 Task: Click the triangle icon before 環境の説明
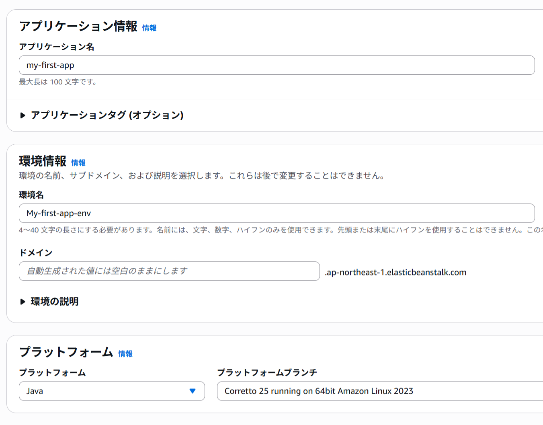(23, 302)
